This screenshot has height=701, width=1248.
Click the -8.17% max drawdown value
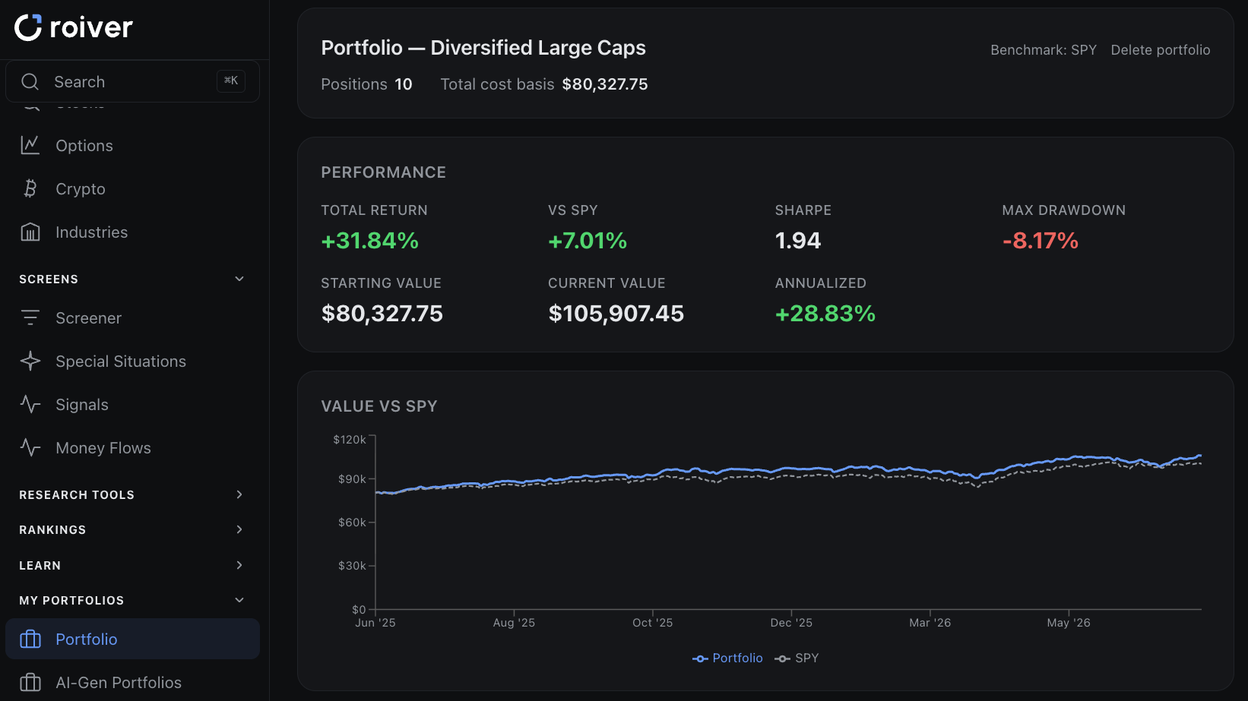1041,241
